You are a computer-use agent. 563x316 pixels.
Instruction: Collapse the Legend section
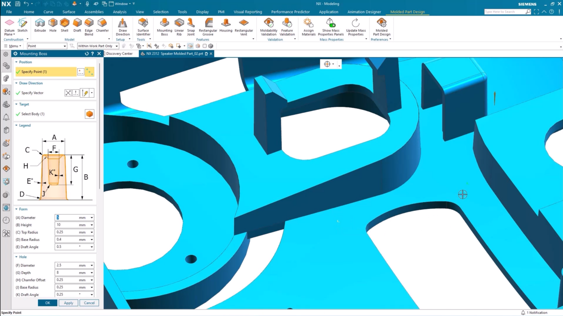click(x=17, y=125)
